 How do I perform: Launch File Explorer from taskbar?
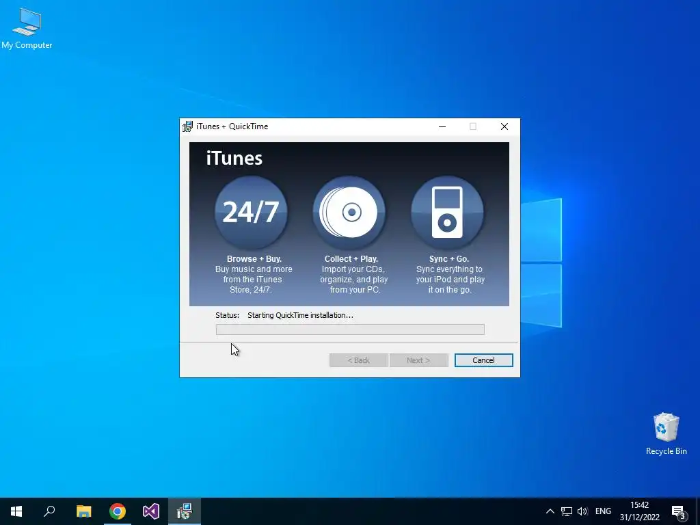(83, 511)
